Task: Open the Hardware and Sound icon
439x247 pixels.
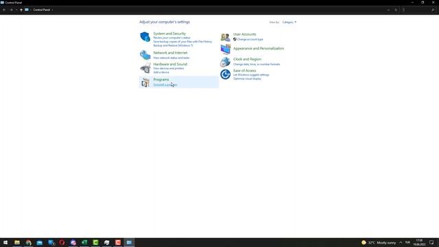Action: (x=145, y=68)
